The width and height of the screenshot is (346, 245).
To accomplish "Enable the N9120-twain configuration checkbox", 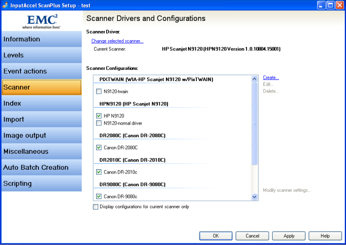I will click(99, 92).
